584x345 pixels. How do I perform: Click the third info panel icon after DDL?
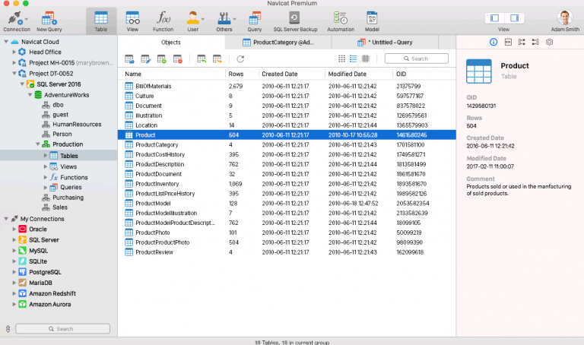(522, 42)
